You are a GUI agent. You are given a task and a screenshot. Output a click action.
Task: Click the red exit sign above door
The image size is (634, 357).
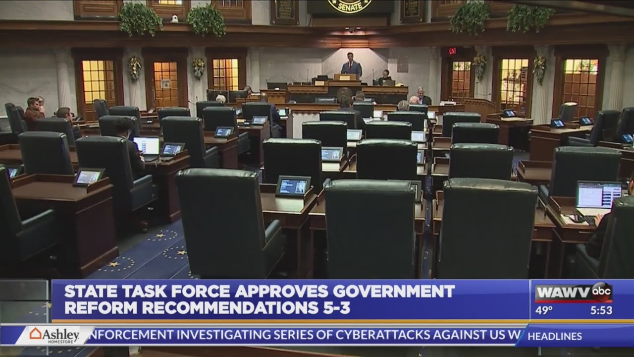pos(452,51)
